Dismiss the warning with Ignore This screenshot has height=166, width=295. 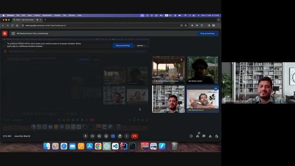(x=140, y=46)
